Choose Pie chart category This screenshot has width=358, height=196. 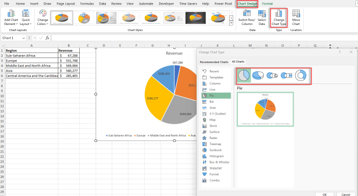pyautogui.click(x=216, y=96)
